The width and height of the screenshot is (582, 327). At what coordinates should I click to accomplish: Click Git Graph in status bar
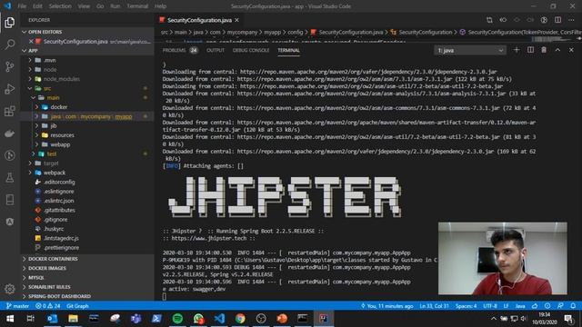coord(77,306)
